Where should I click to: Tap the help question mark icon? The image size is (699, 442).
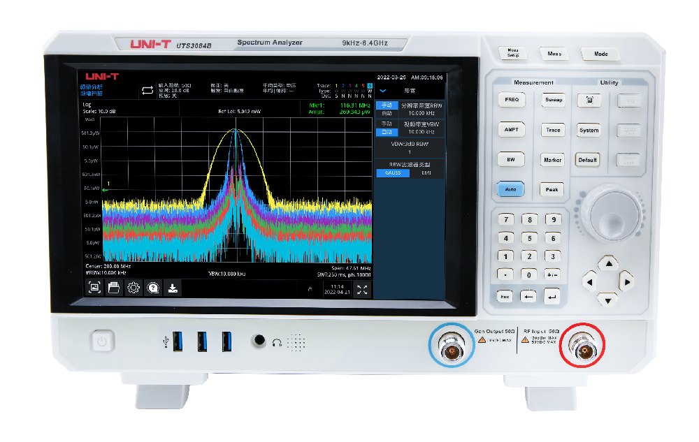(153, 288)
